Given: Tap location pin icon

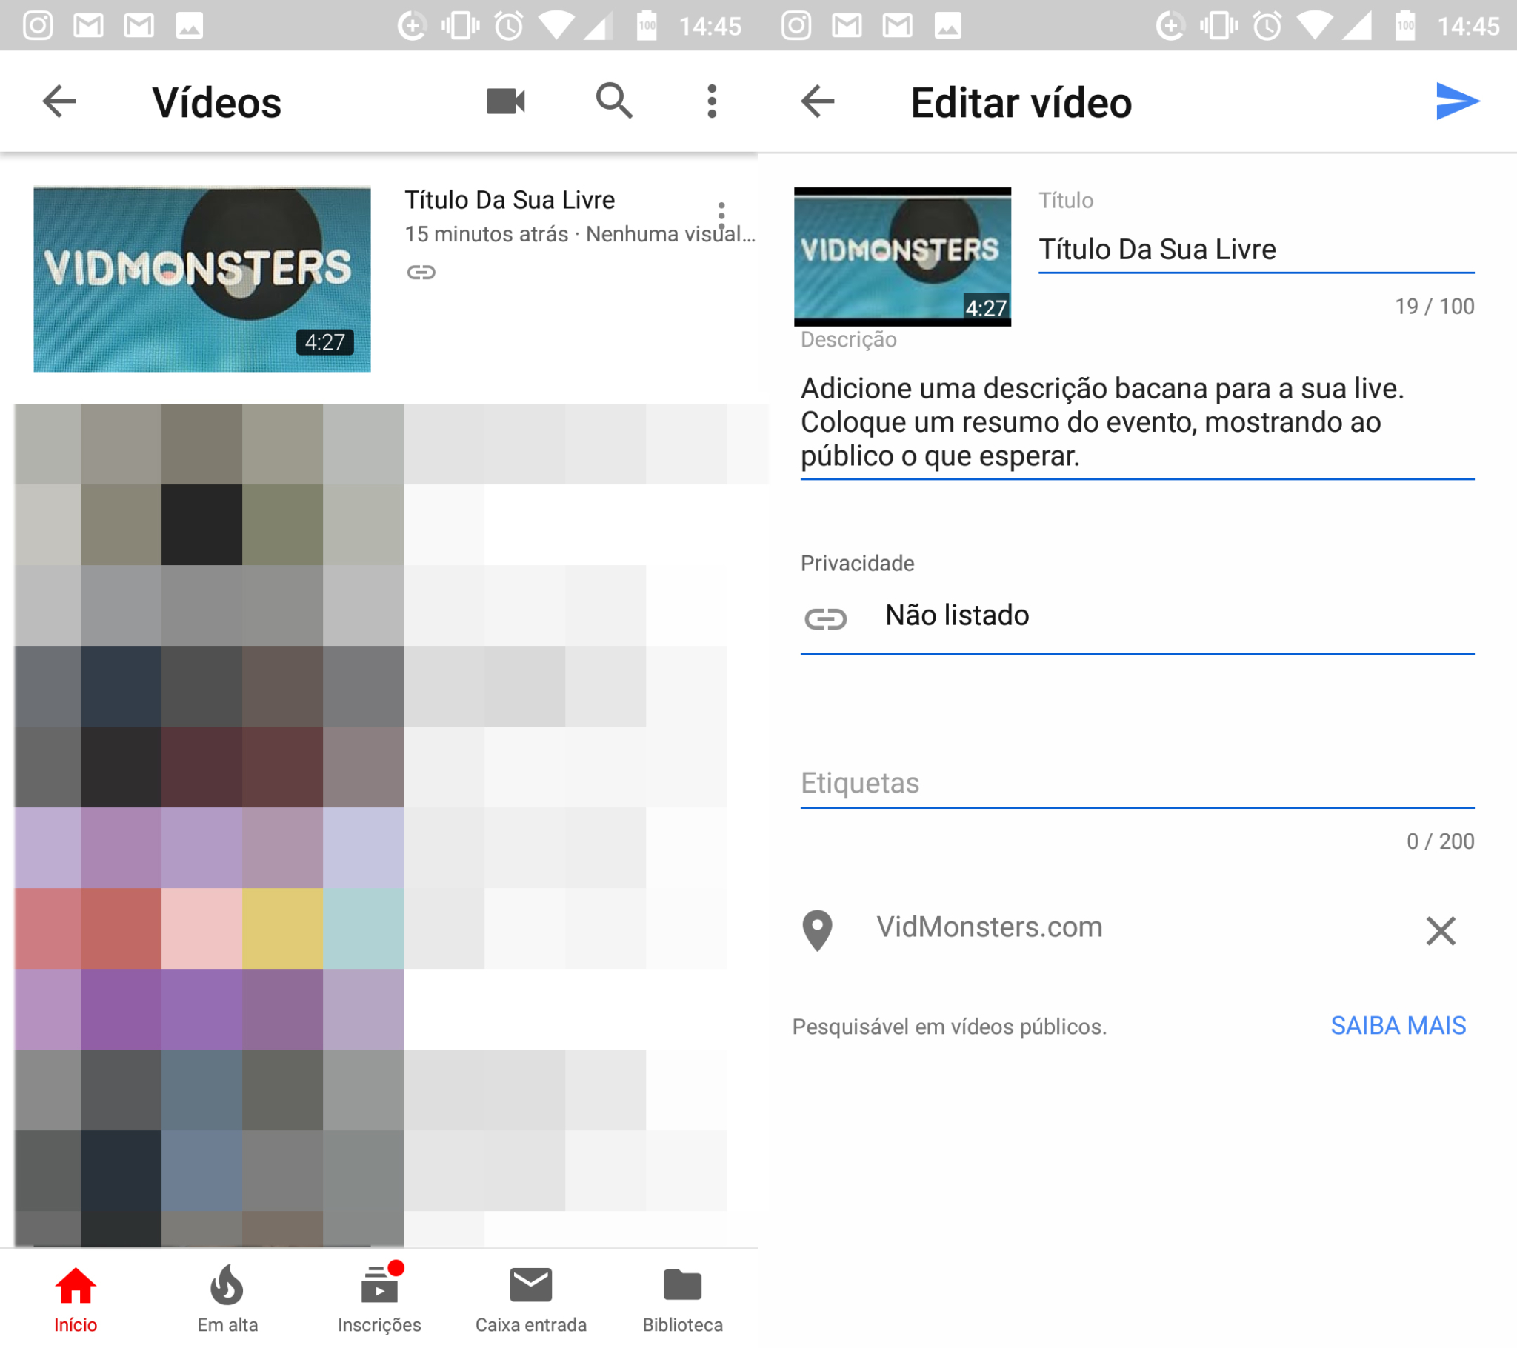Looking at the screenshot, I should tap(817, 930).
